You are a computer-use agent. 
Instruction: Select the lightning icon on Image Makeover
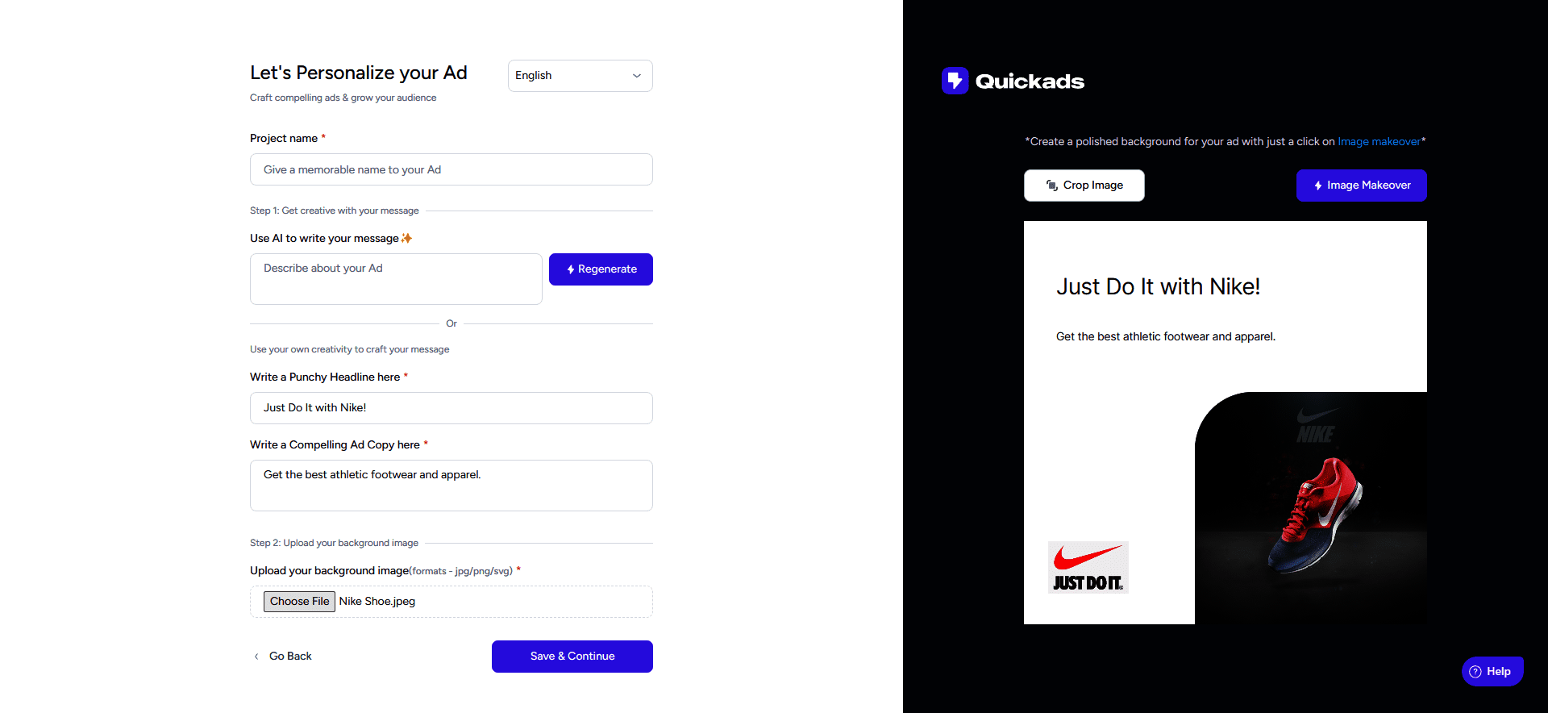click(x=1318, y=186)
